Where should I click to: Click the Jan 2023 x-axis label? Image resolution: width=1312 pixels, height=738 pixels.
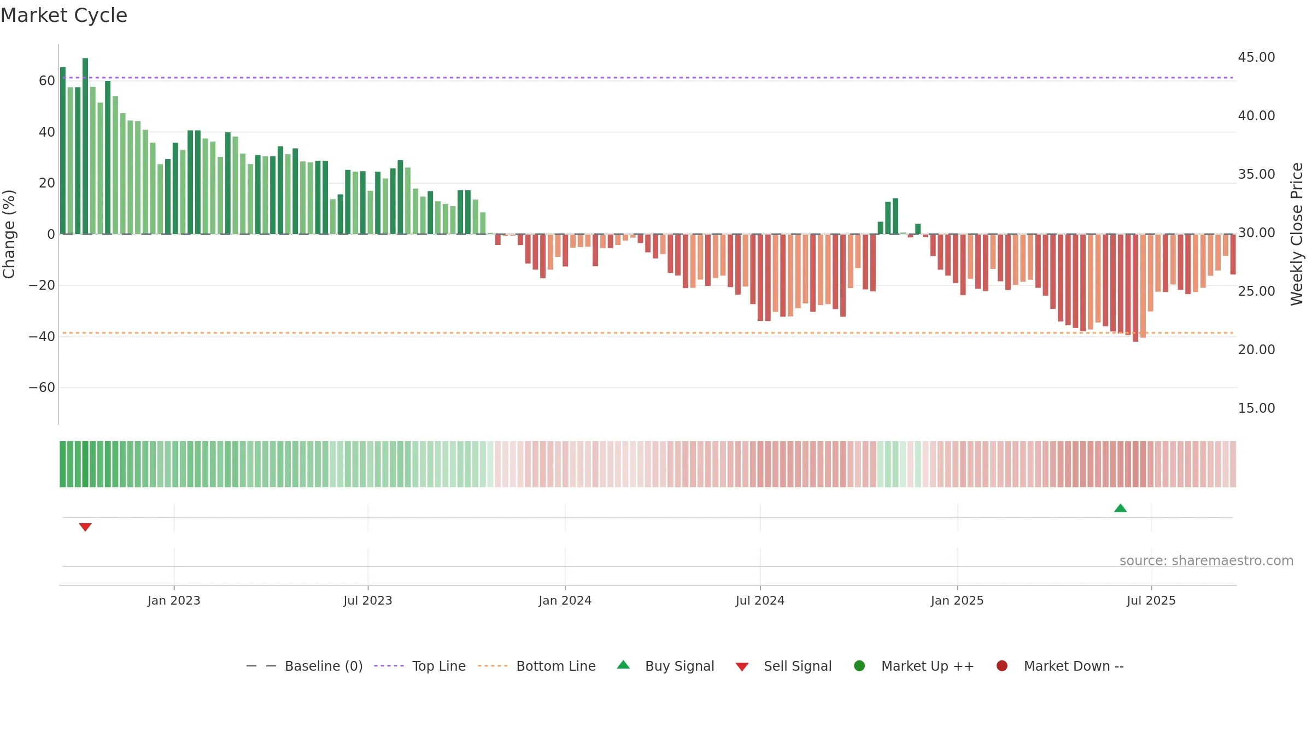[174, 601]
